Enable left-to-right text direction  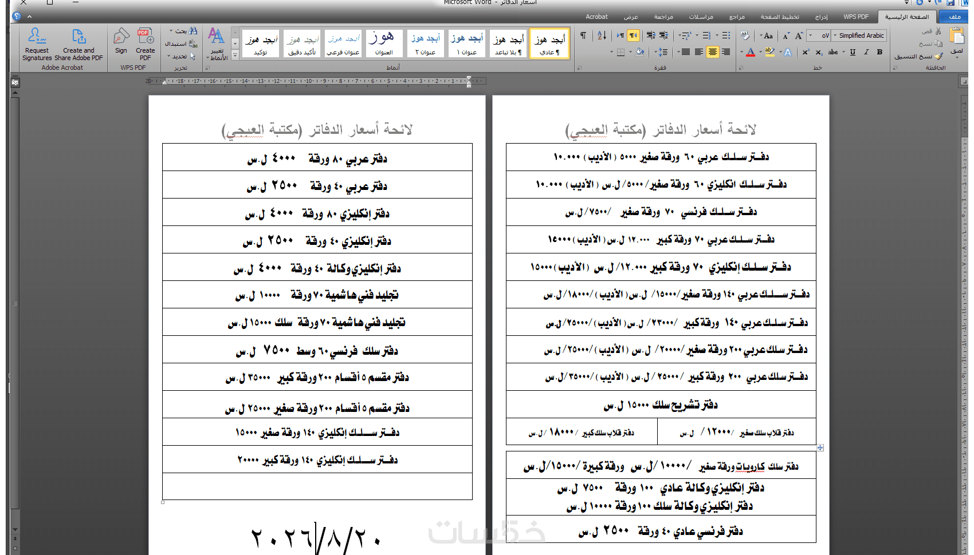[620, 35]
